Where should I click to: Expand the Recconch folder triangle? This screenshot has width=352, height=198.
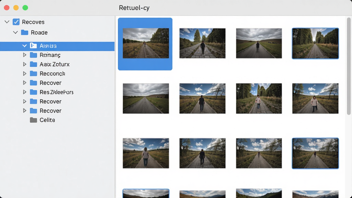pyautogui.click(x=24, y=74)
